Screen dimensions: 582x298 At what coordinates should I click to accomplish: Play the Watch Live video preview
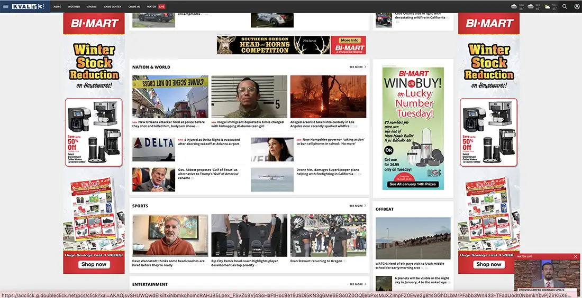547,274
